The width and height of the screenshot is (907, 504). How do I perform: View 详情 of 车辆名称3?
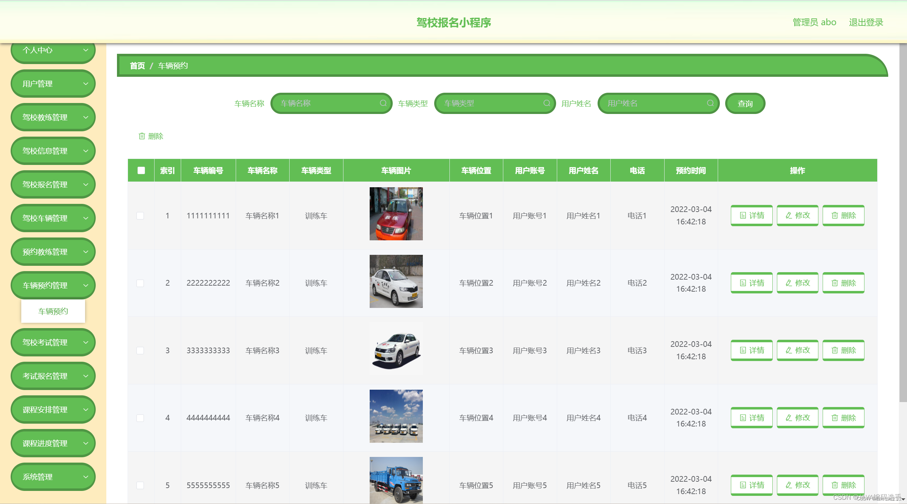[x=751, y=350]
